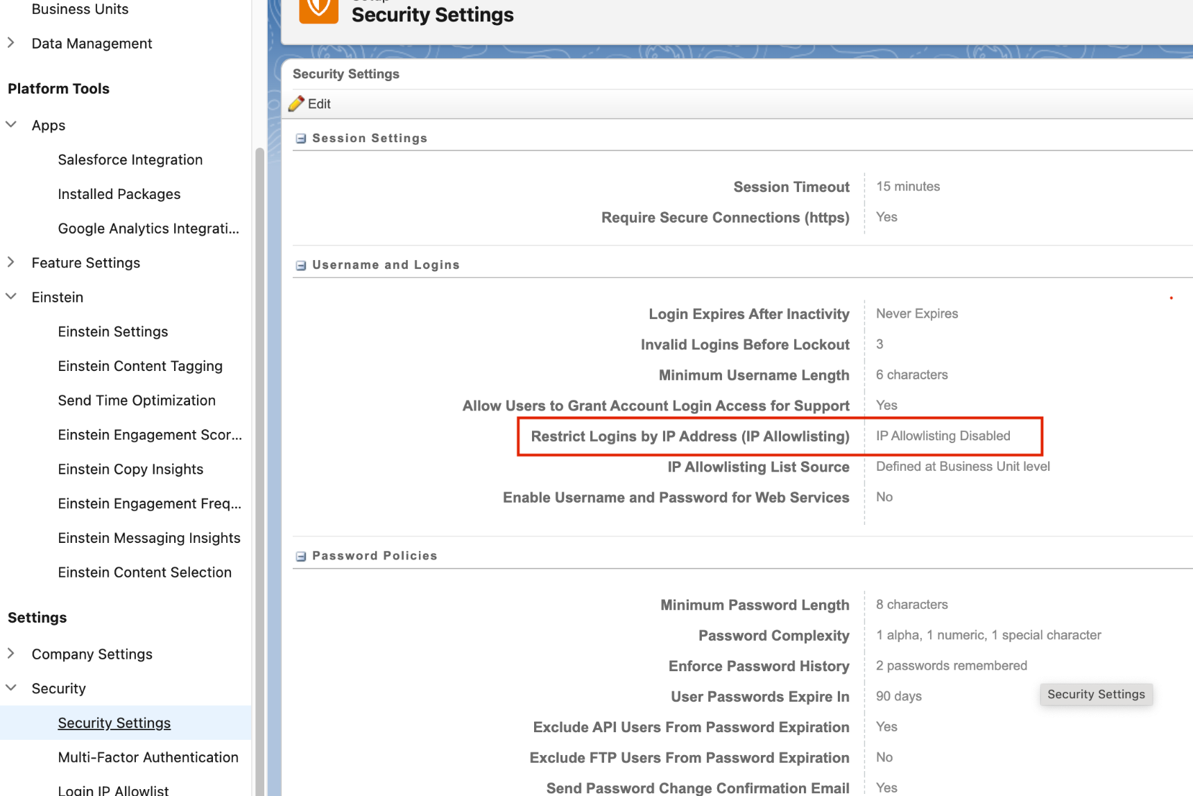Open Google Analytics Integration settings
Screen dimensions: 1193x796
pos(148,228)
